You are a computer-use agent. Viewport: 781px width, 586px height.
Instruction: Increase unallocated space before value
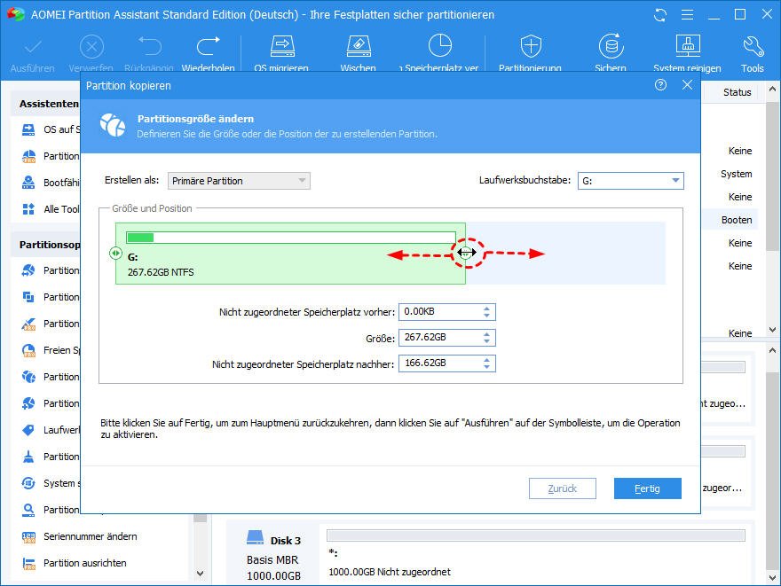(486, 309)
